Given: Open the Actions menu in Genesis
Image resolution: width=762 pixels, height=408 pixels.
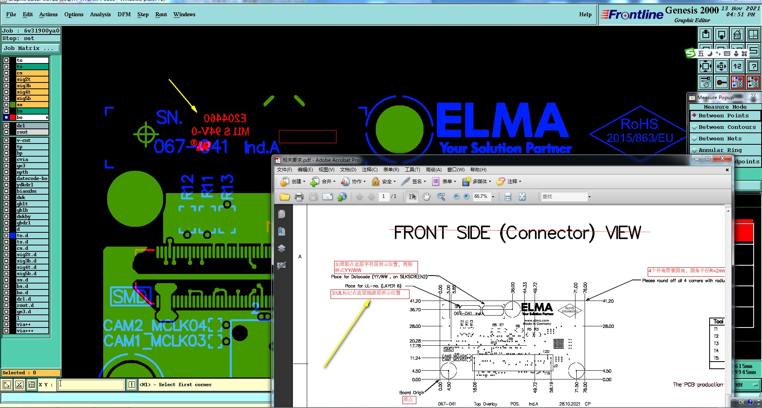Looking at the screenshot, I should pyautogui.click(x=48, y=15).
